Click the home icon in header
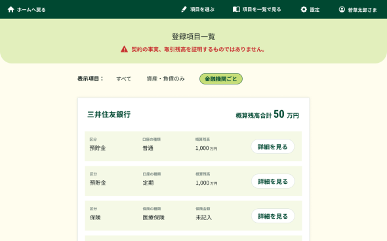 point(10,10)
